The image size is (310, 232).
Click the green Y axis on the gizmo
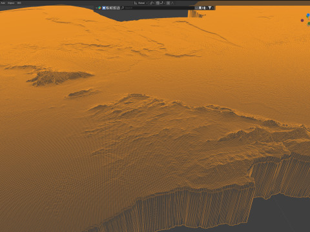[x=309, y=24]
